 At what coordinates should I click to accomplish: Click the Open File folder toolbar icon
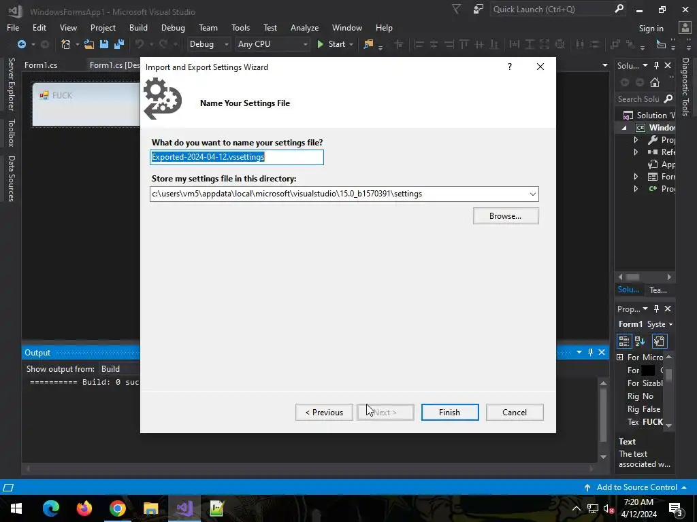89,44
